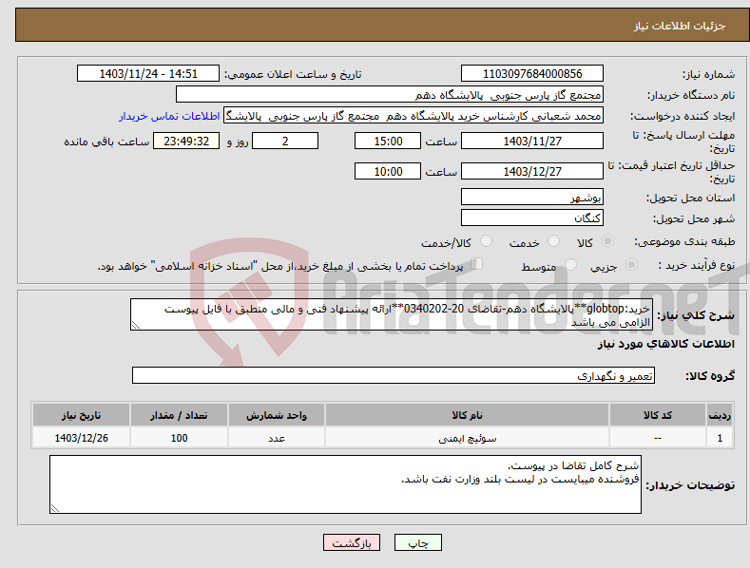
Task: Click the کد کالا column header
Action: tap(658, 415)
